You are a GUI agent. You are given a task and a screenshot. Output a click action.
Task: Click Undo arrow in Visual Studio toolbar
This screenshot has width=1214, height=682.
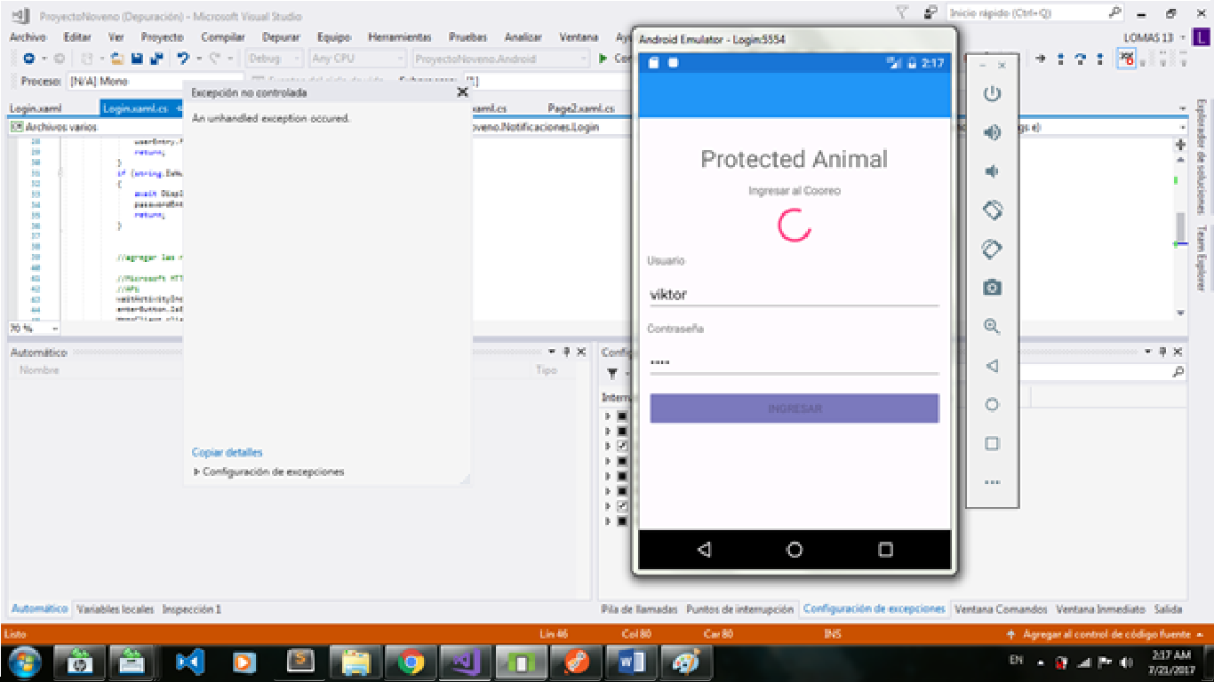(183, 59)
